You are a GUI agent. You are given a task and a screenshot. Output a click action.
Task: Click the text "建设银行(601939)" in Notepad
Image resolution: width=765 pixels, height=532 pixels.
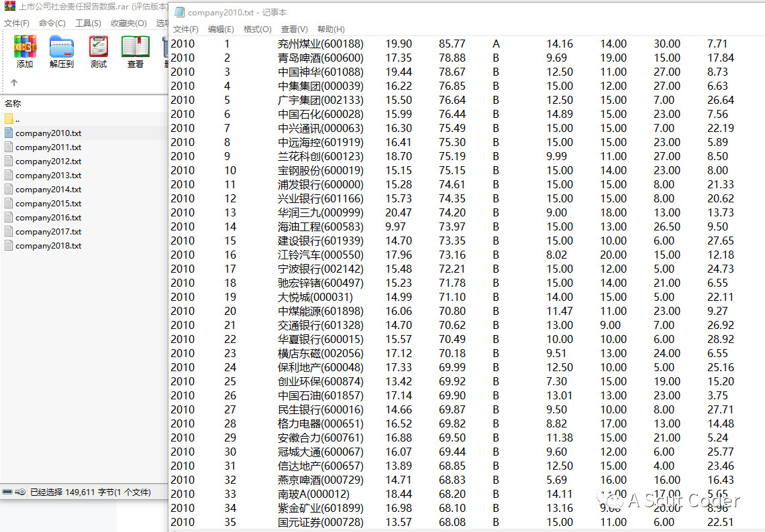(321, 241)
